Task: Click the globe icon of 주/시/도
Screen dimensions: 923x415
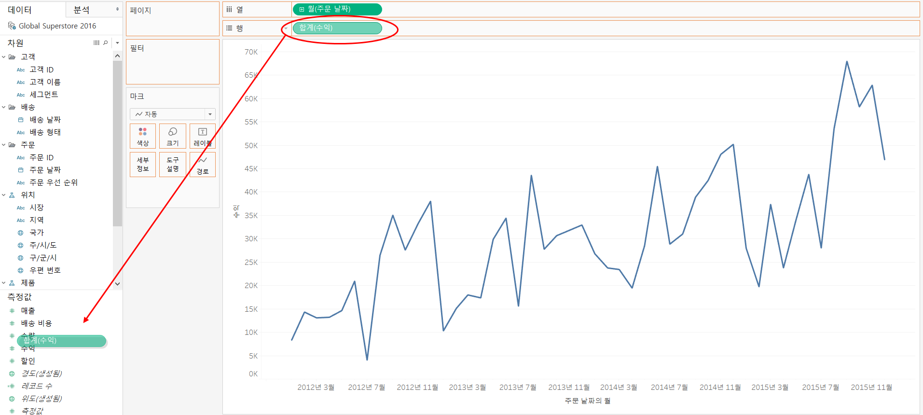Action: point(21,245)
